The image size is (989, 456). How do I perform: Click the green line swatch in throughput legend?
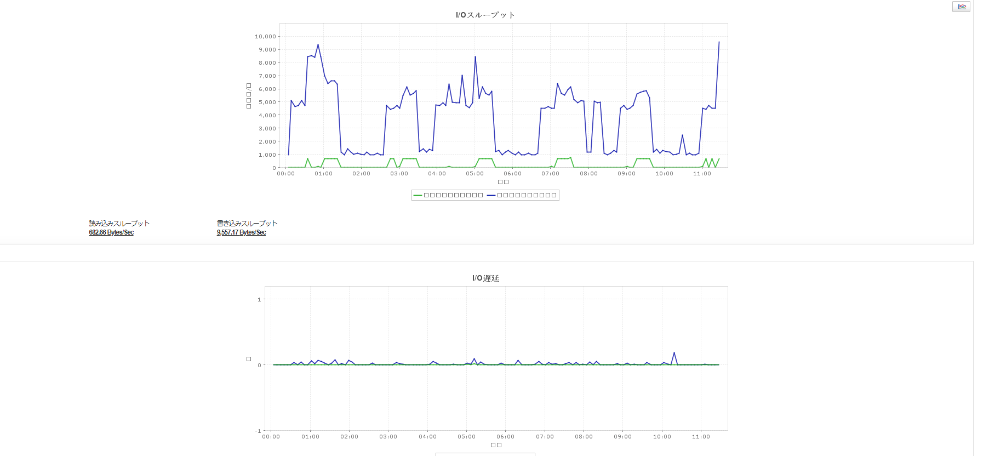[418, 195]
